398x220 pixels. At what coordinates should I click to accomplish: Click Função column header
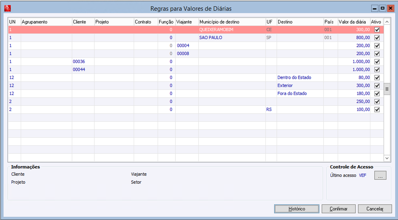click(x=167, y=22)
